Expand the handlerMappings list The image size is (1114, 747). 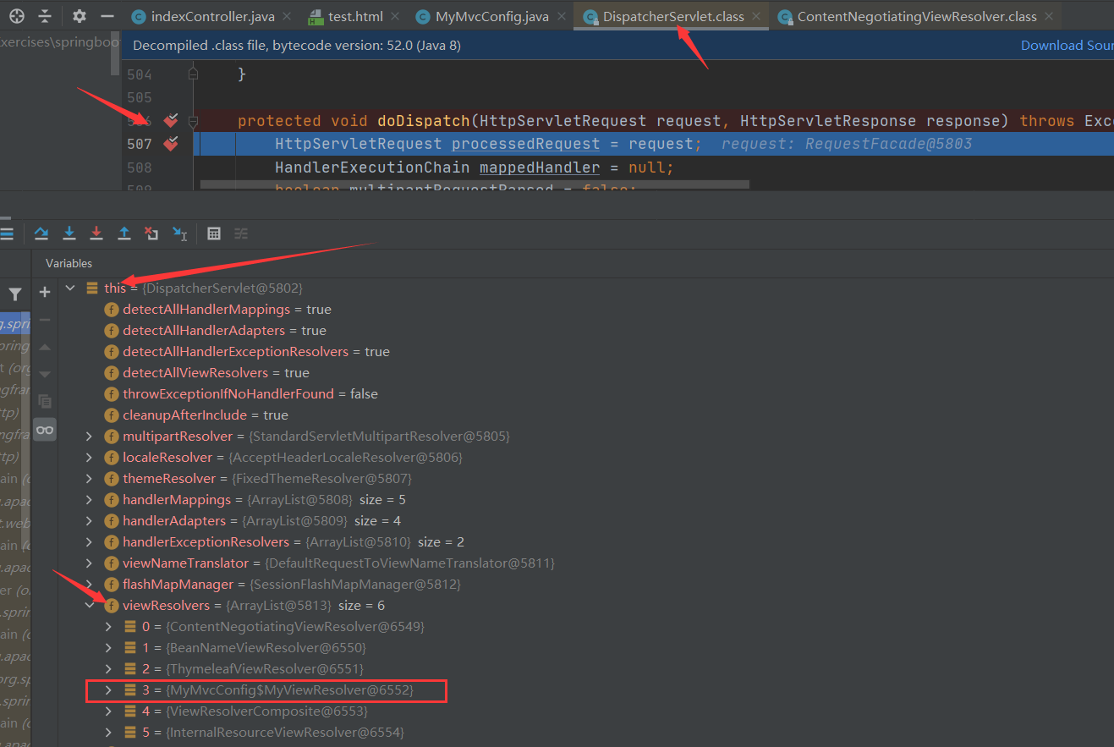click(x=89, y=500)
